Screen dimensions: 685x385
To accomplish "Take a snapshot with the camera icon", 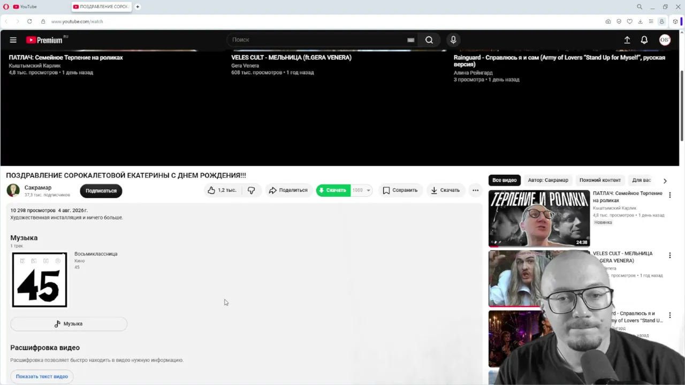I will tap(608, 21).
